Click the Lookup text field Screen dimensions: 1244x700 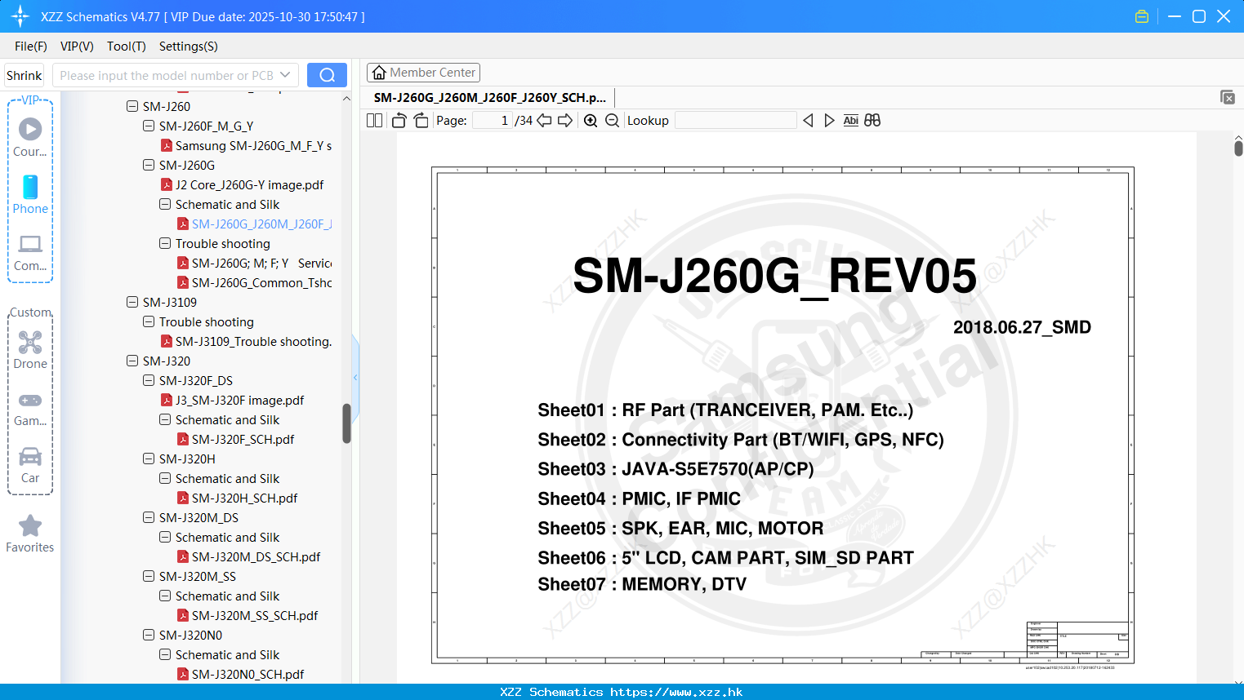pyautogui.click(x=735, y=121)
